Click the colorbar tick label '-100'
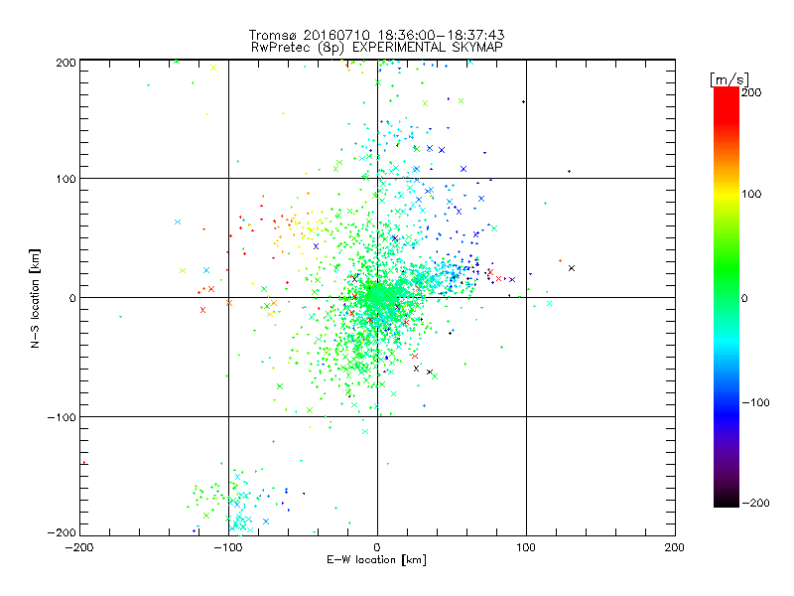The image size is (794, 596). 755,402
